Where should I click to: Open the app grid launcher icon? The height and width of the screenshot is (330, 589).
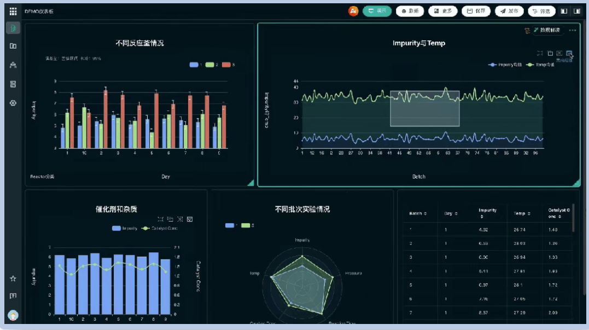pos(13,11)
